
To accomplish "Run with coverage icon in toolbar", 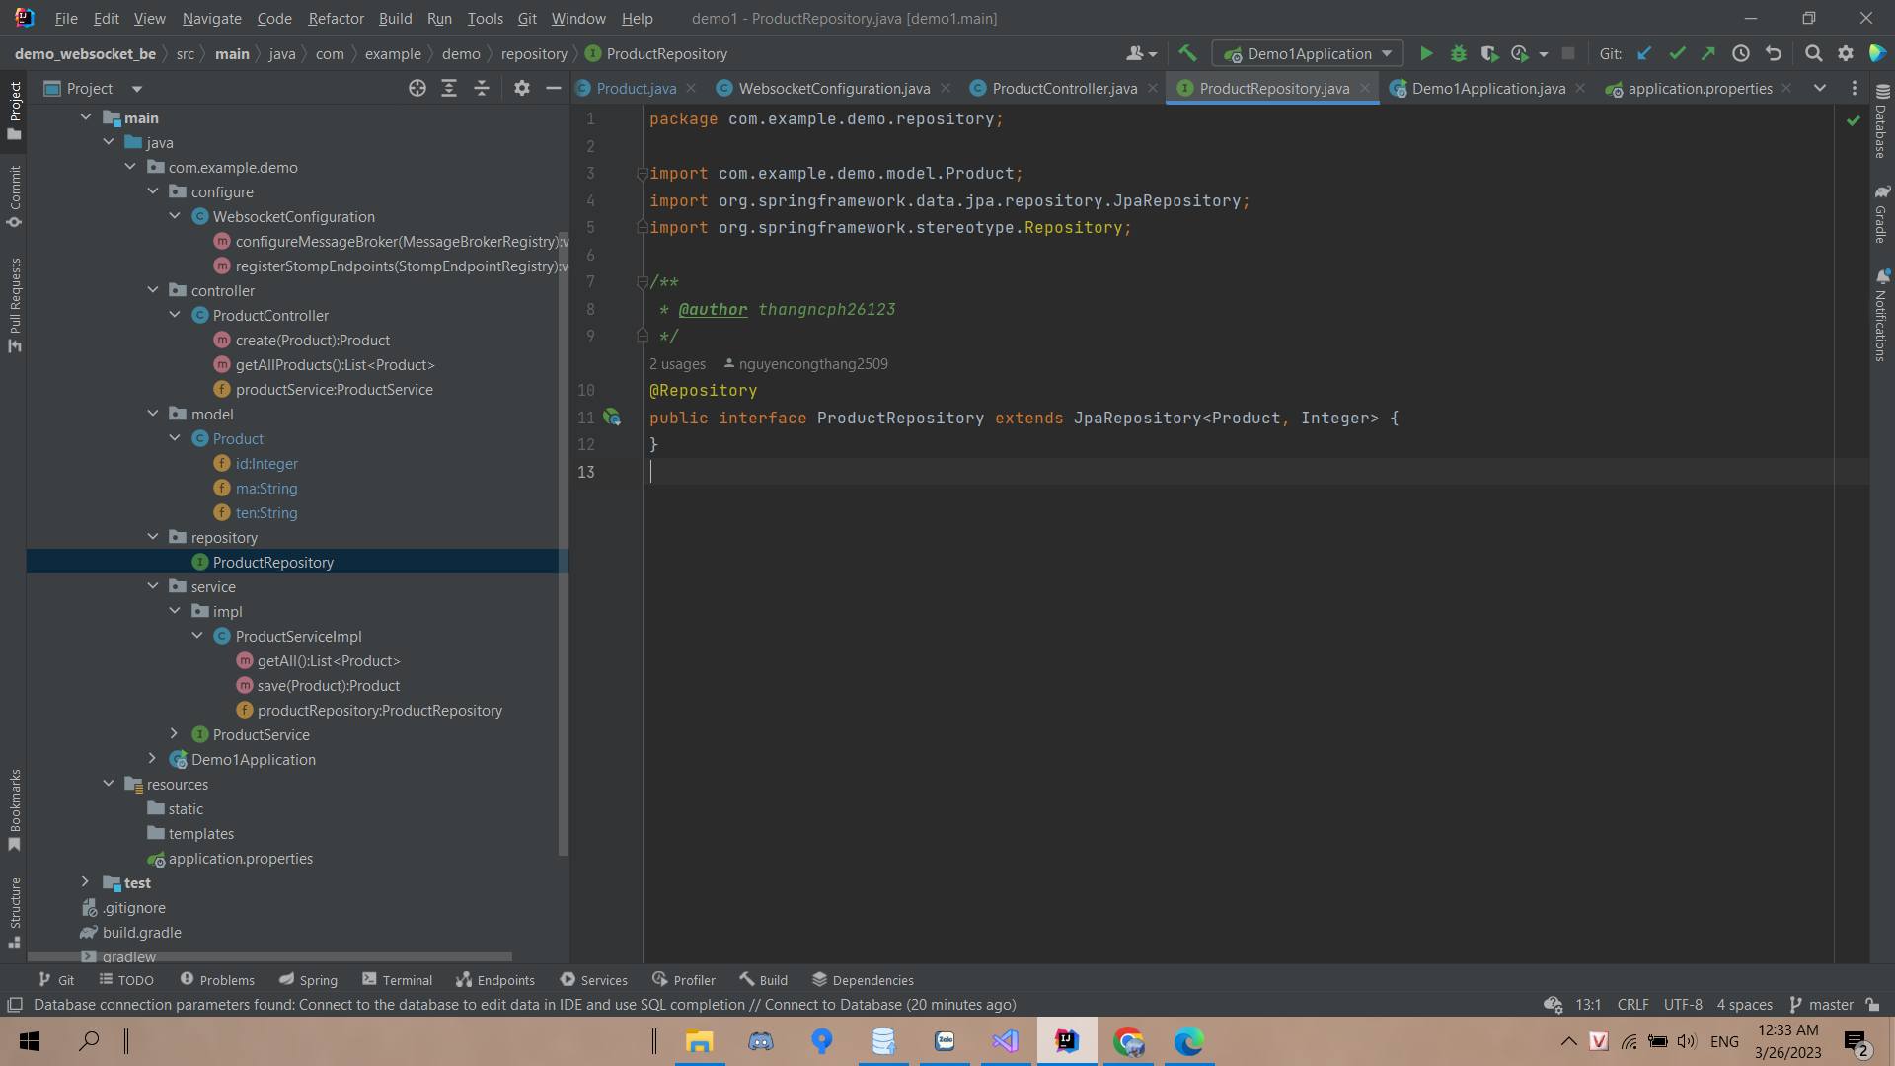I will 1489,54.
